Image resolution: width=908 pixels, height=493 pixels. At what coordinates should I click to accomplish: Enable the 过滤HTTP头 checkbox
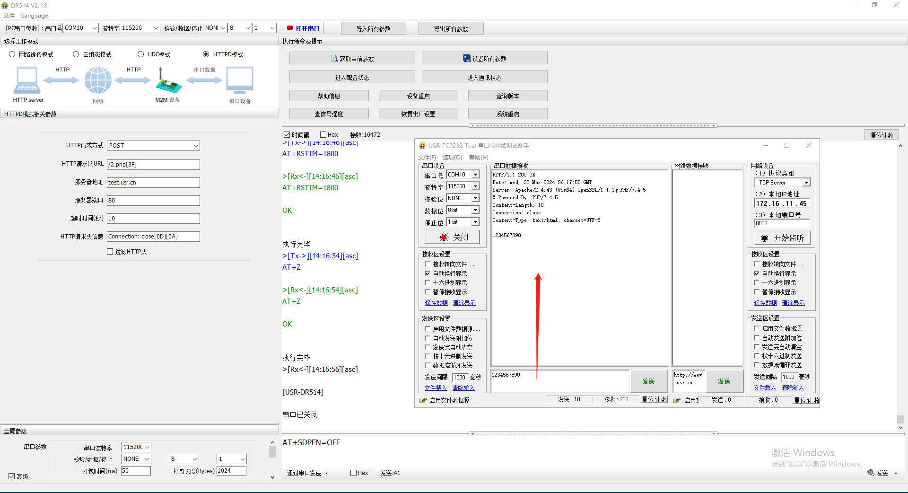[110, 252]
